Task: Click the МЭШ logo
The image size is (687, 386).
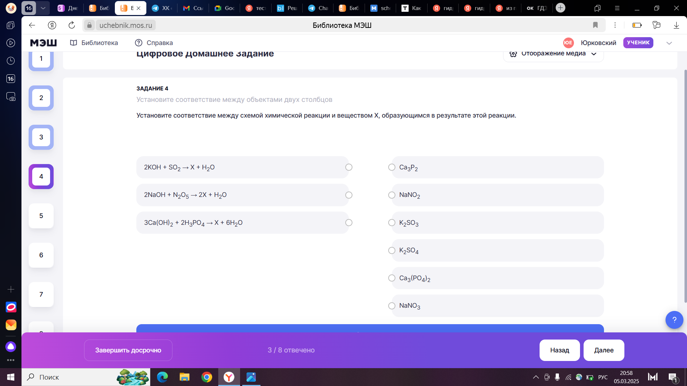Action: coord(43,43)
